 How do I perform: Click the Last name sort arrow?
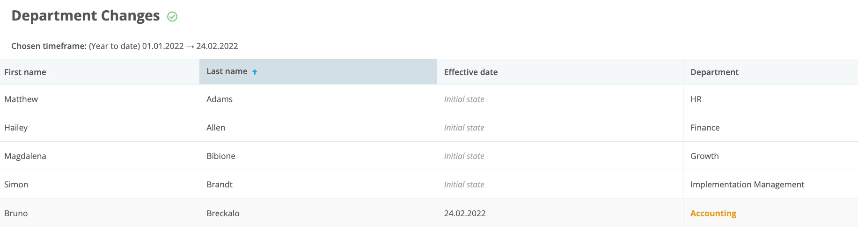point(255,72)
